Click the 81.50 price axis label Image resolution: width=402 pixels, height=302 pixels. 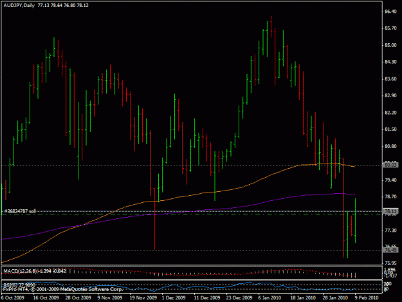(x=390, y=129)
